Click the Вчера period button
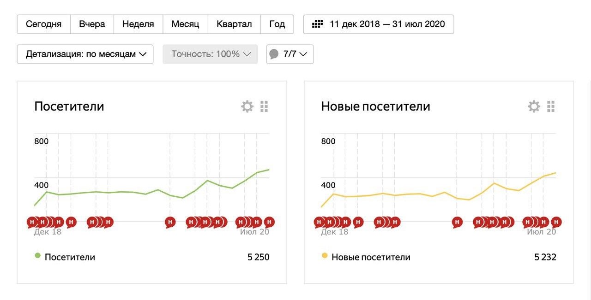The image size is (591, 300). [92, 24]
